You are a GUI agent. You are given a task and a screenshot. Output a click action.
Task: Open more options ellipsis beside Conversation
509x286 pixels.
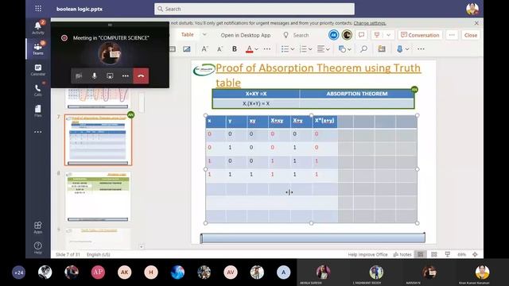452,35
